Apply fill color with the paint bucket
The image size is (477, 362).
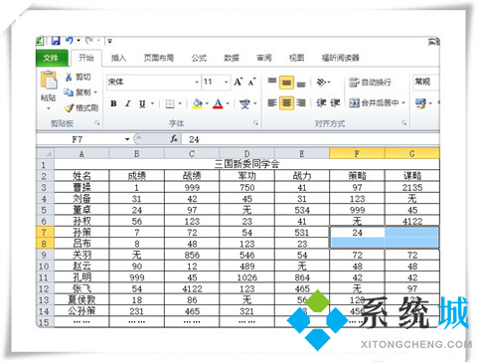[x=197, y=103]
